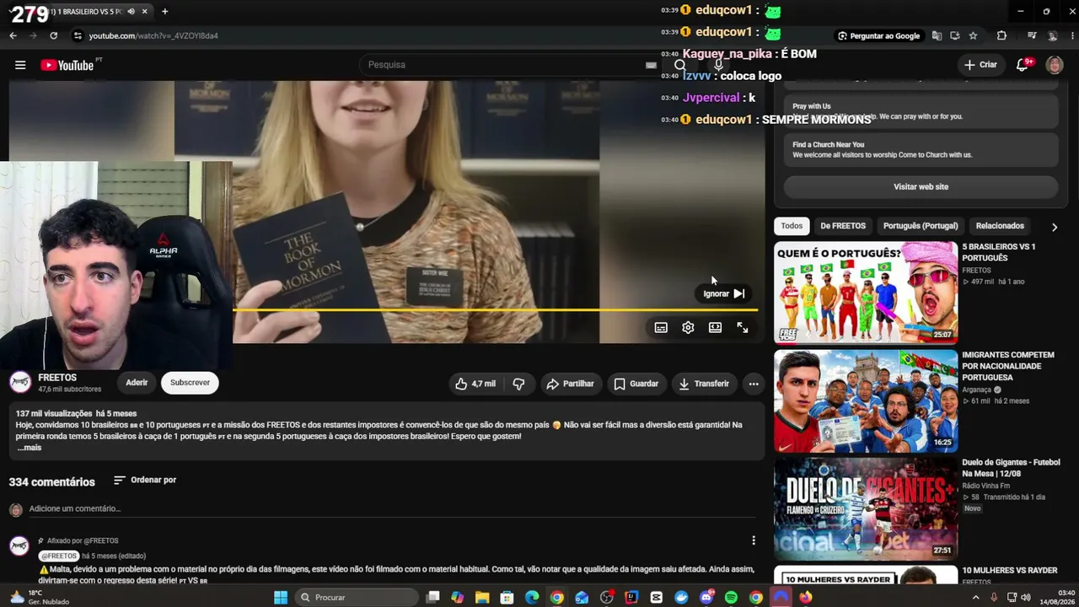The height and width of the screenshot is (607, 1079).
Task: Show hidden system tray icons chevron
Action: [975, 598]
